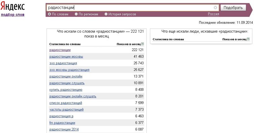Click left panel Статистика по словам header
The height and width of the screenshot is (133, 254).
tap(65, 44)
